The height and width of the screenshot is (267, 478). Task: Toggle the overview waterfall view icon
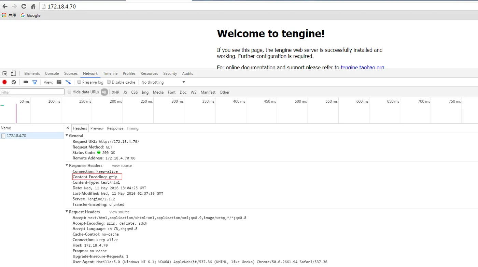(x=68, y=82)
